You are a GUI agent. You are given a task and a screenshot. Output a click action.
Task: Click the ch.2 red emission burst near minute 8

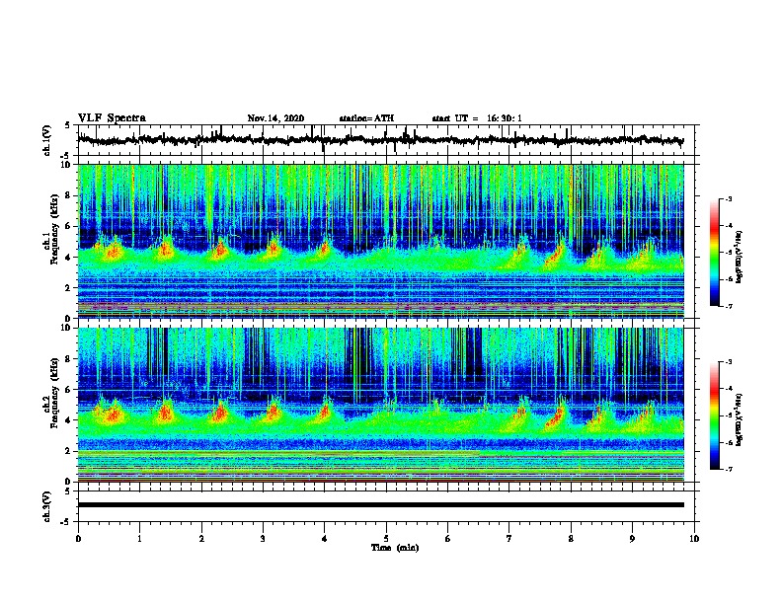pos(555,417)
